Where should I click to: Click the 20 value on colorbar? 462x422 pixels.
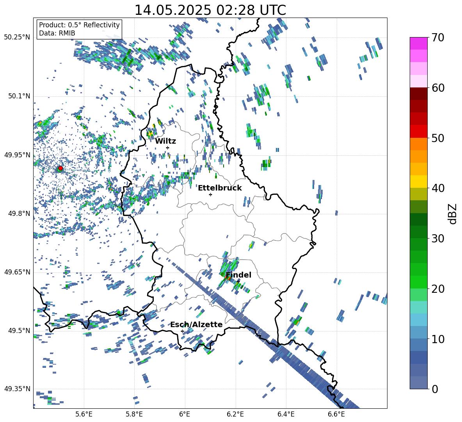point(438,289)
